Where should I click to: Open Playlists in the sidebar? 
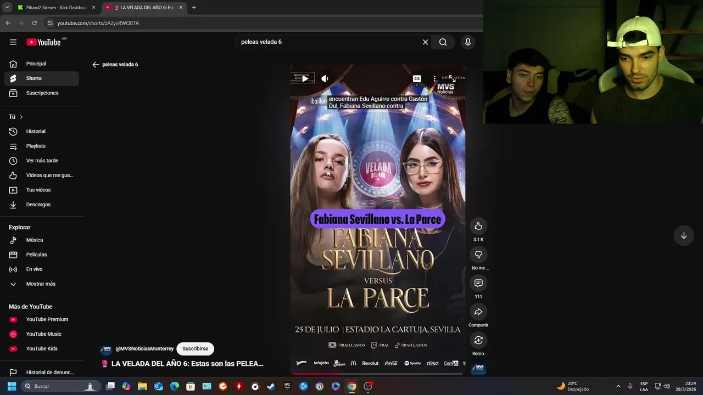tap(42, 146)
